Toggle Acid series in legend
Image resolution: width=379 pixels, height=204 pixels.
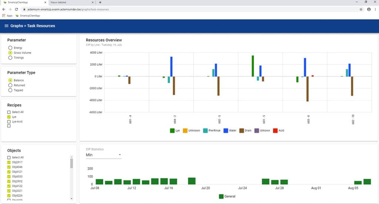[x=278, y=131]
